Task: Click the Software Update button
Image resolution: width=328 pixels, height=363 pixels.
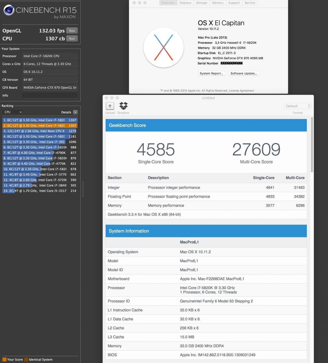Action: 244,73
